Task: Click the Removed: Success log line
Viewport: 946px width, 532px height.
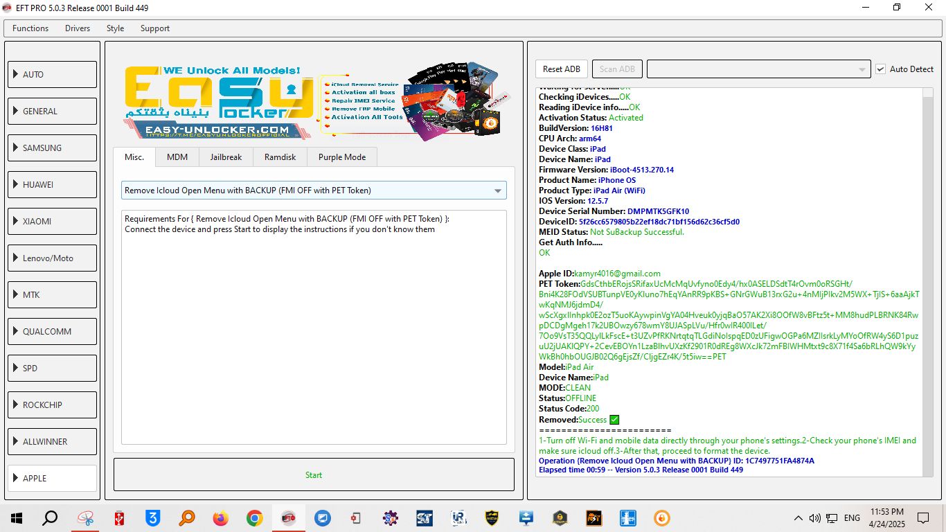Action: 579,419
